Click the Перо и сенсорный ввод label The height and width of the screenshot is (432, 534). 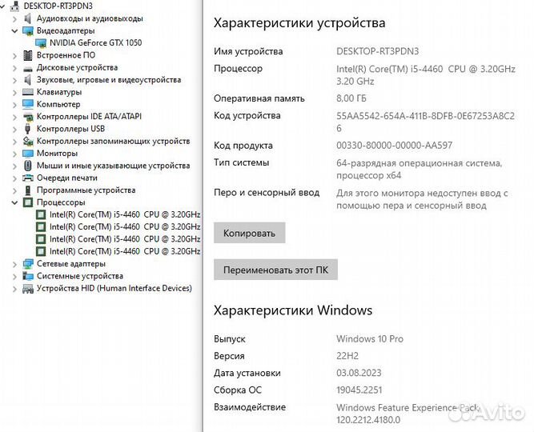click(x=267, y=193)
